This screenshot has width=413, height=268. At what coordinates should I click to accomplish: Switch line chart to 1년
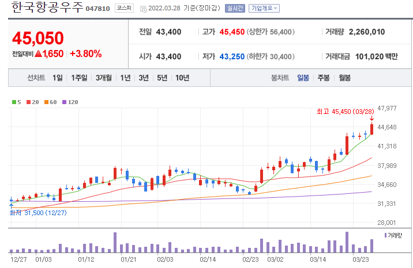coord(125,78)
